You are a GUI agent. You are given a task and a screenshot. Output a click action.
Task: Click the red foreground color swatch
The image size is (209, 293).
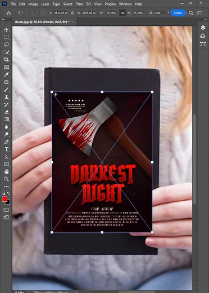click(4, 199)
